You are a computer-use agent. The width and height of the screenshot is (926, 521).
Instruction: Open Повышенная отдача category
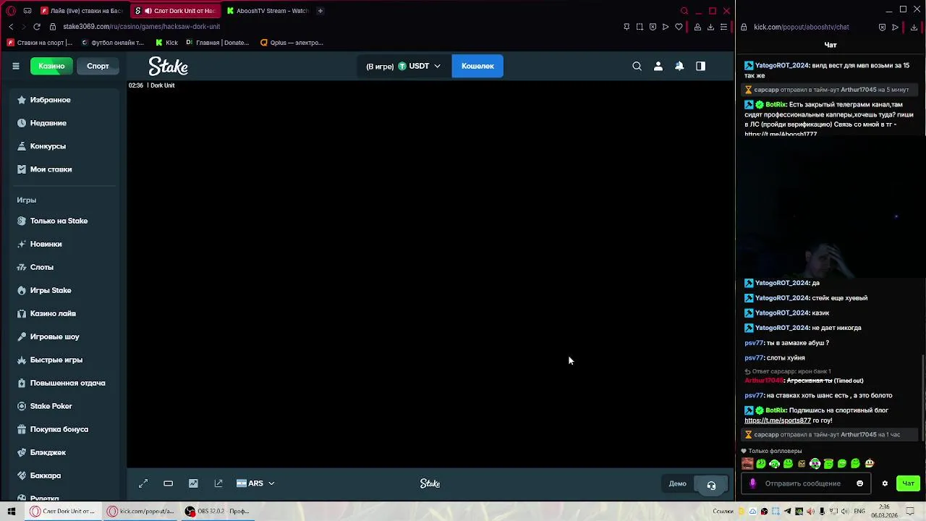(63, 383)
